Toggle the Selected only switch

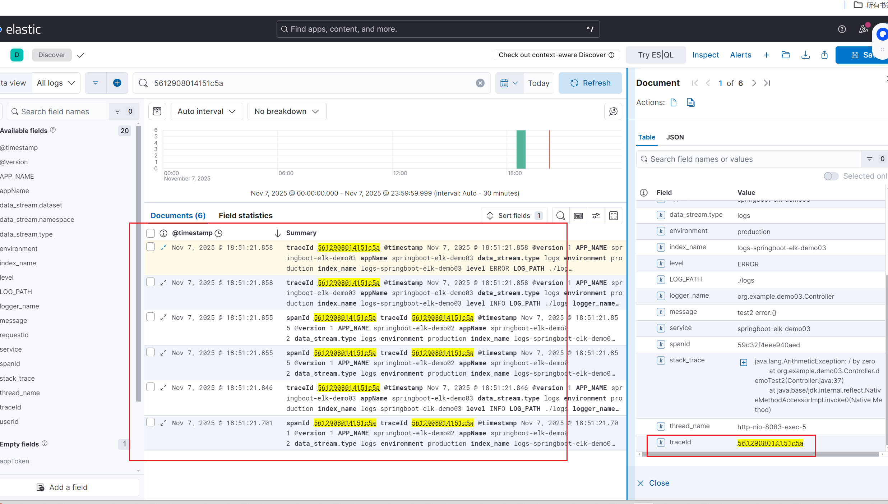pyautogui.click(x=831, y=176)
